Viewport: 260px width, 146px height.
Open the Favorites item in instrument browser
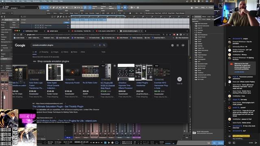click(200, 30)
